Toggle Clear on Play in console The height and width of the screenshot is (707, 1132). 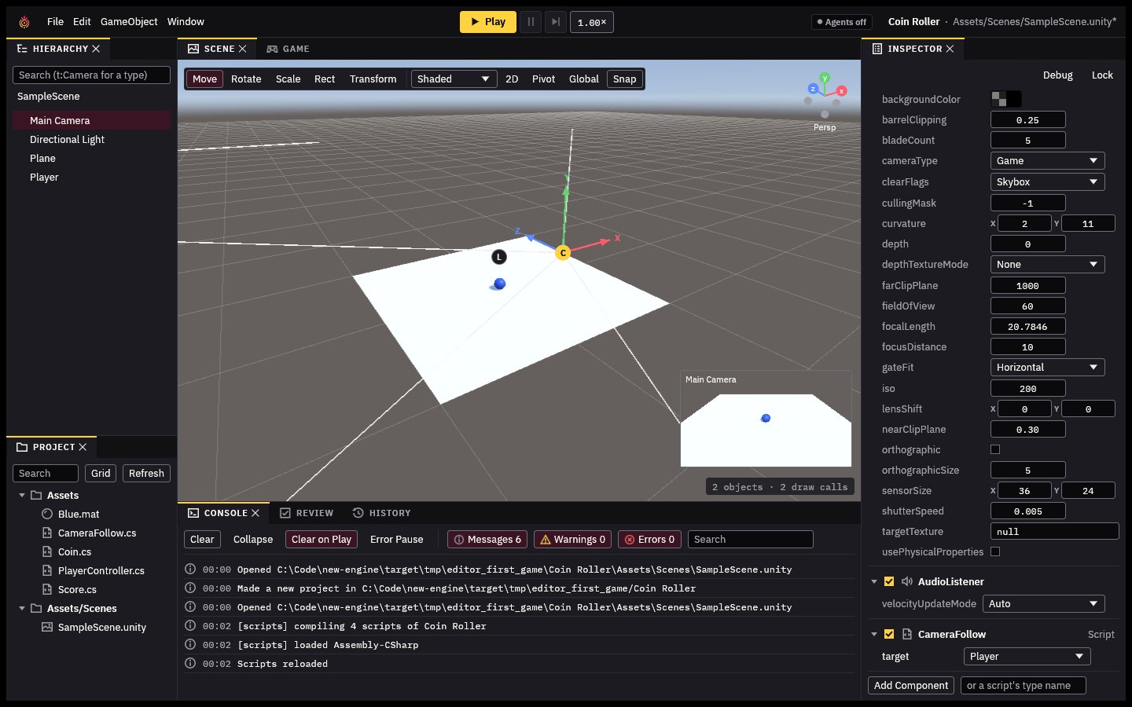pos(322,540)
